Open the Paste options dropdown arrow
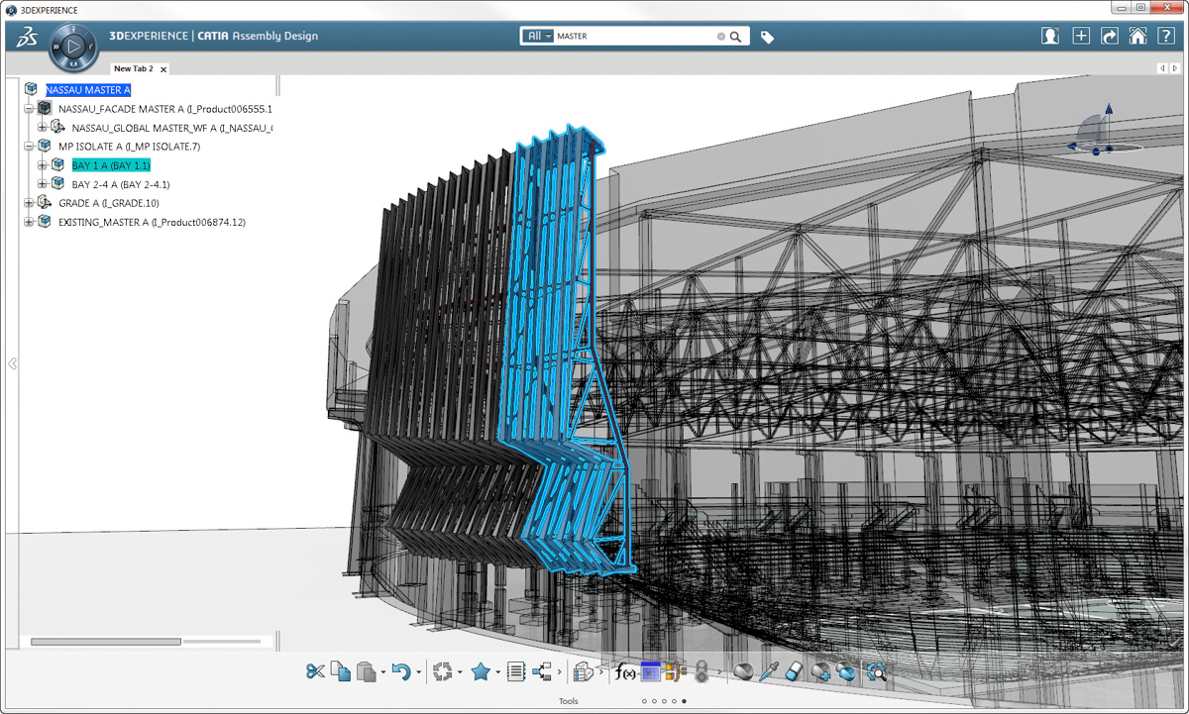Image resolution: width=1189 pixels, height=714 pixels. 383,673
